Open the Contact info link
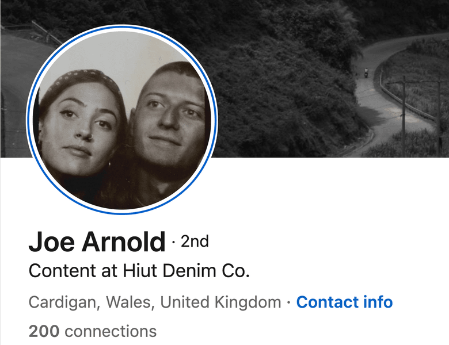 click(344, 302)
